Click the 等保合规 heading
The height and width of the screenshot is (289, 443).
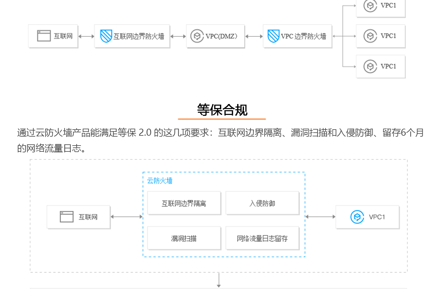coord(222,110)
